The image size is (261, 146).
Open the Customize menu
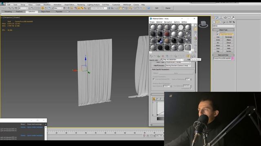[x=116, y=4]
